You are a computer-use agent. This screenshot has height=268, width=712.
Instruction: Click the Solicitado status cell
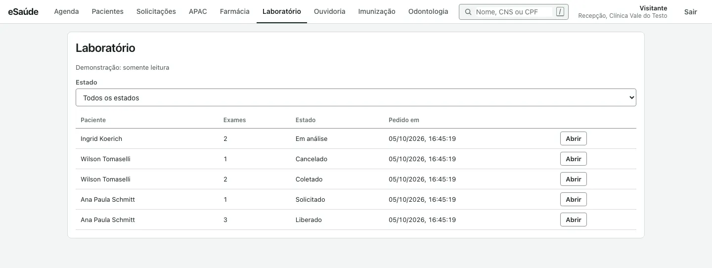311,200
